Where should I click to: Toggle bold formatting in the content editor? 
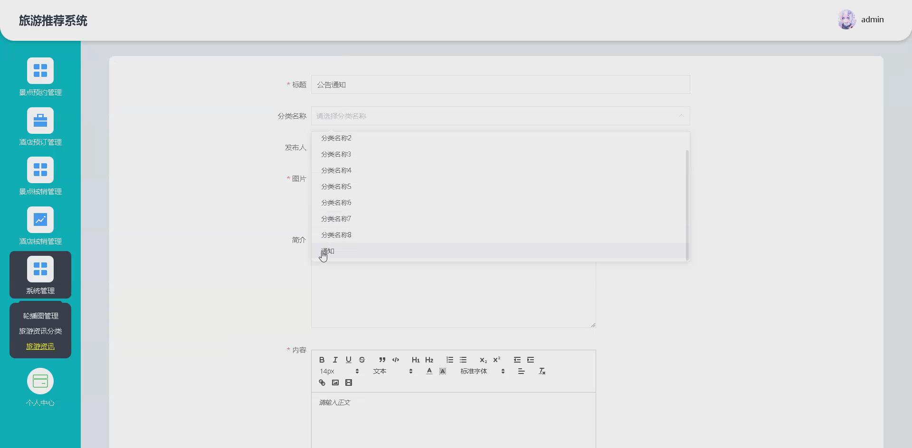coord(322,360)
